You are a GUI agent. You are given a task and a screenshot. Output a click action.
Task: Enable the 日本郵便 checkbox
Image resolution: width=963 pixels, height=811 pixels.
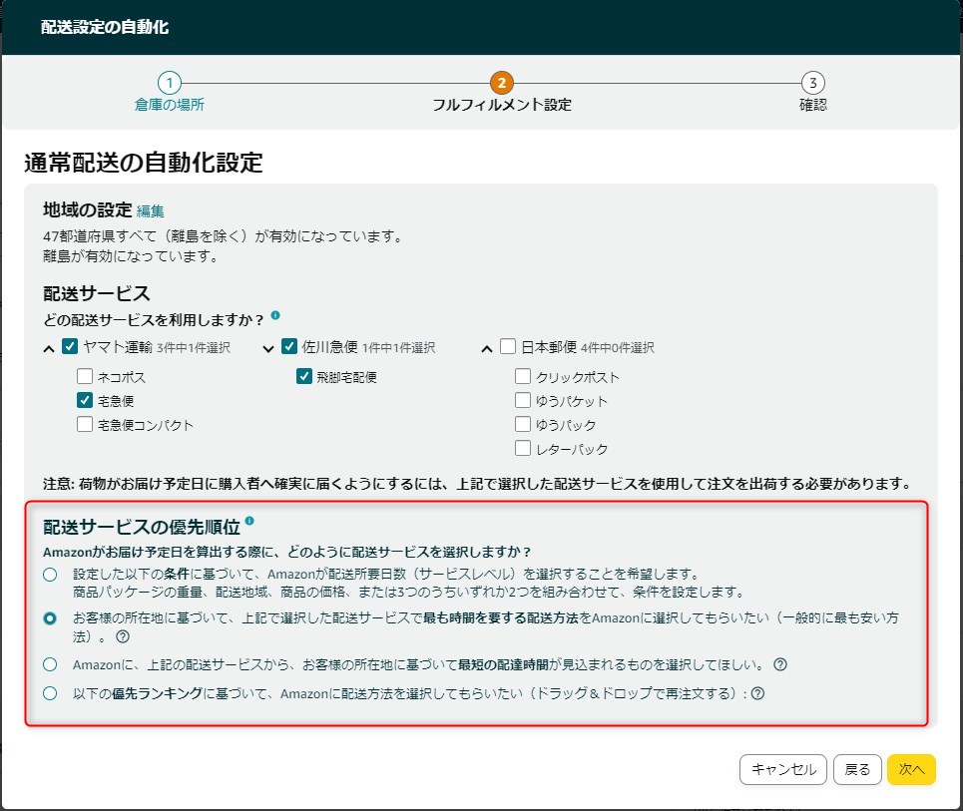tap(508, 346)
